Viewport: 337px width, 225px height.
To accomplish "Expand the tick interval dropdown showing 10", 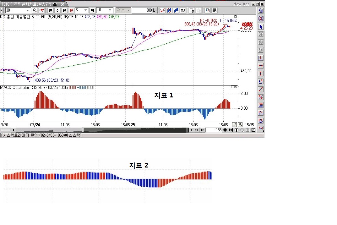I will [110, 10].
